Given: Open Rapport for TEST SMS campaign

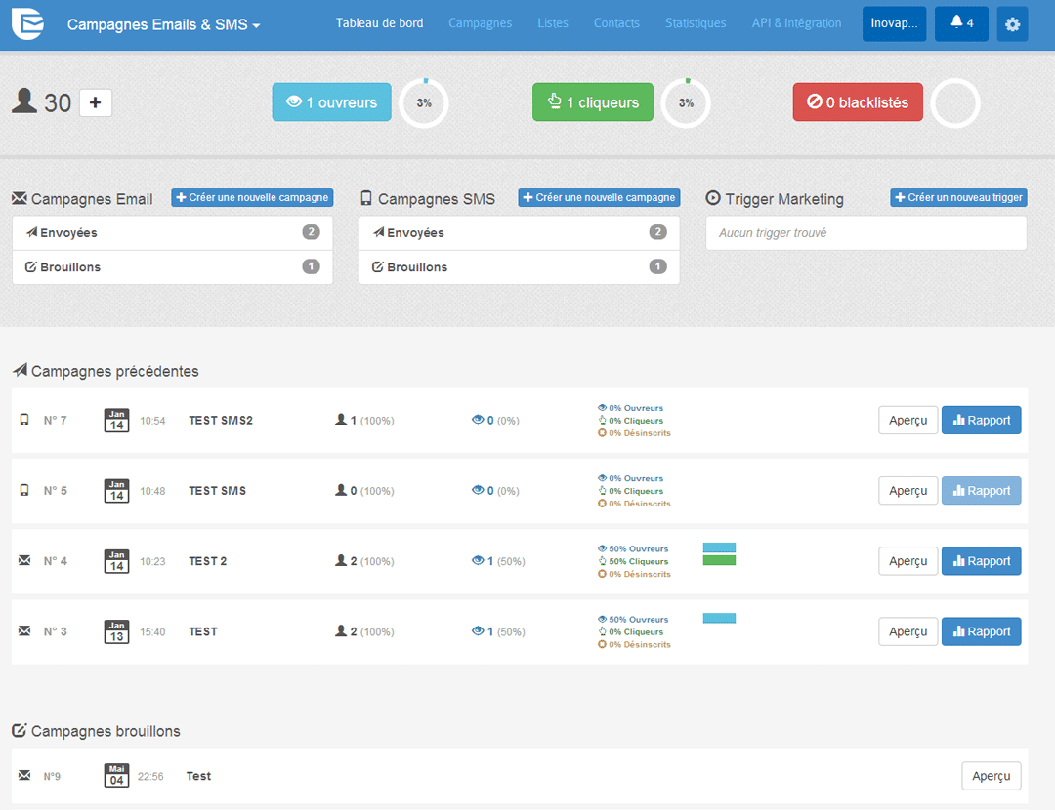Looking at the screenshot, I should click(x=981, y=491).
